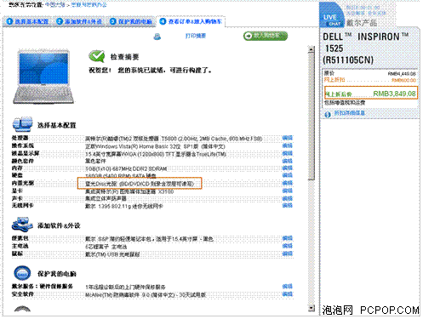Open the step 2 添加软件&外设 tab
The image size is (423, 319).
coord(79,21)
